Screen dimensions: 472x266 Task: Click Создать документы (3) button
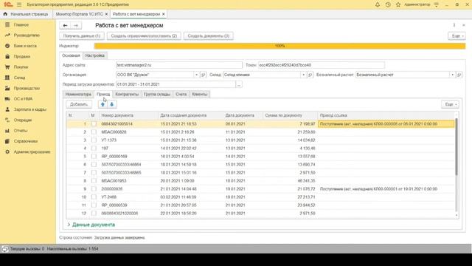[208, 36]
